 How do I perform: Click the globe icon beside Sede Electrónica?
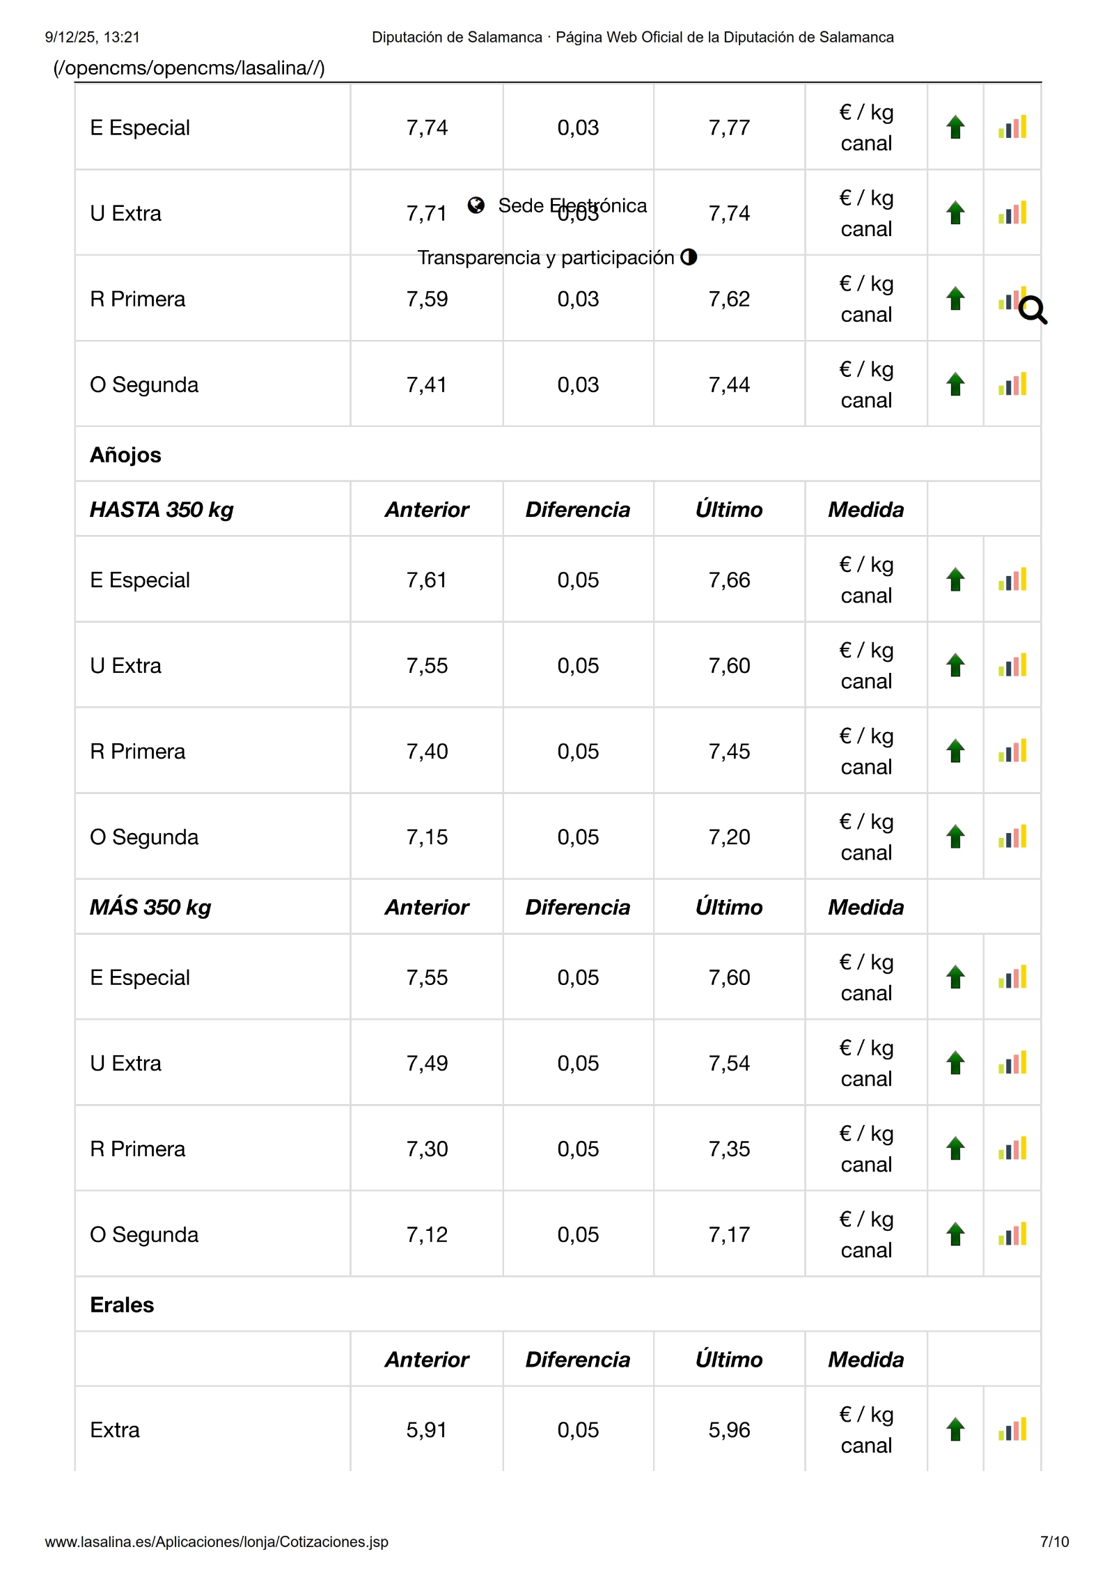(476, 205)
